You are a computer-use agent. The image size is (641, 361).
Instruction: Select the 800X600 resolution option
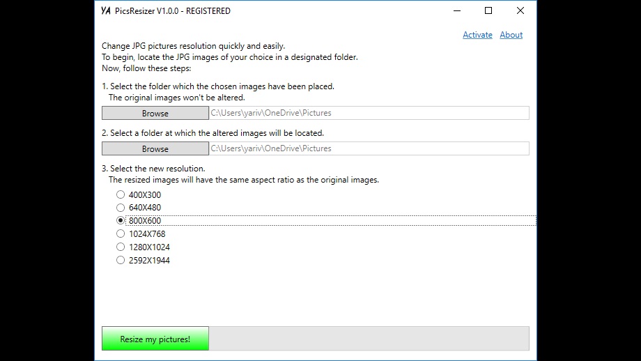139,220
